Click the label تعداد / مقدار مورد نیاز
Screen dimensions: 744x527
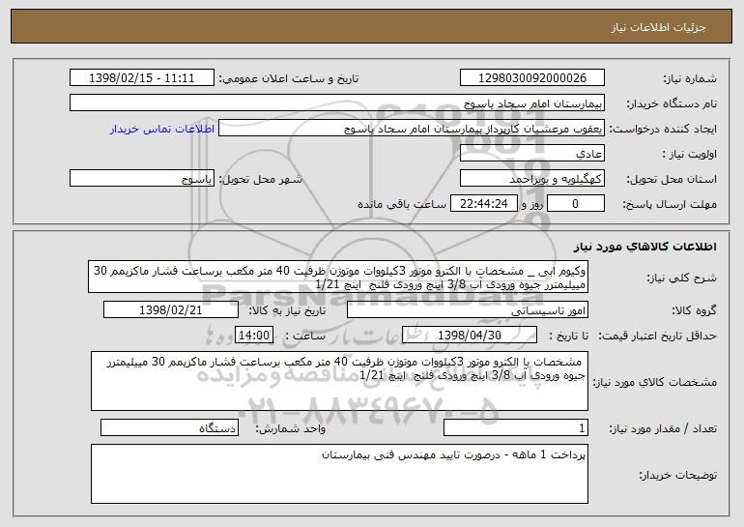coord(663,428)
